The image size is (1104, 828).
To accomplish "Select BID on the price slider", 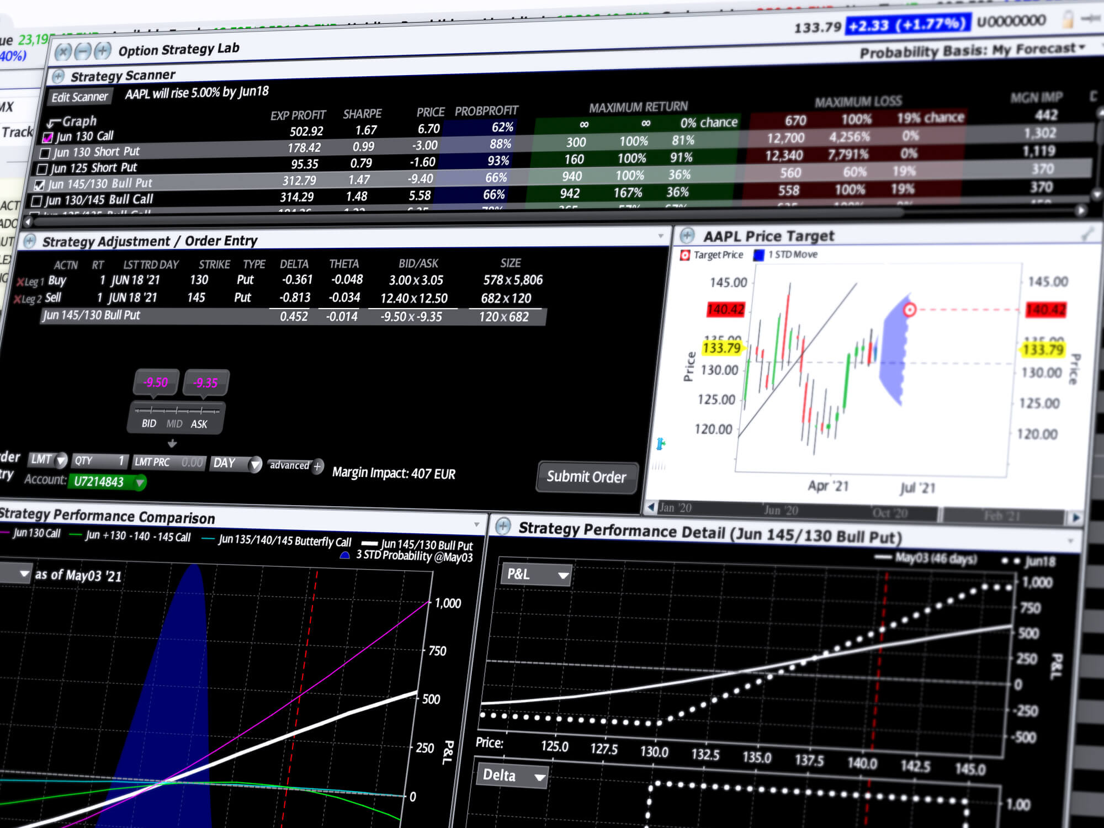I will click(x=148, y=423).
